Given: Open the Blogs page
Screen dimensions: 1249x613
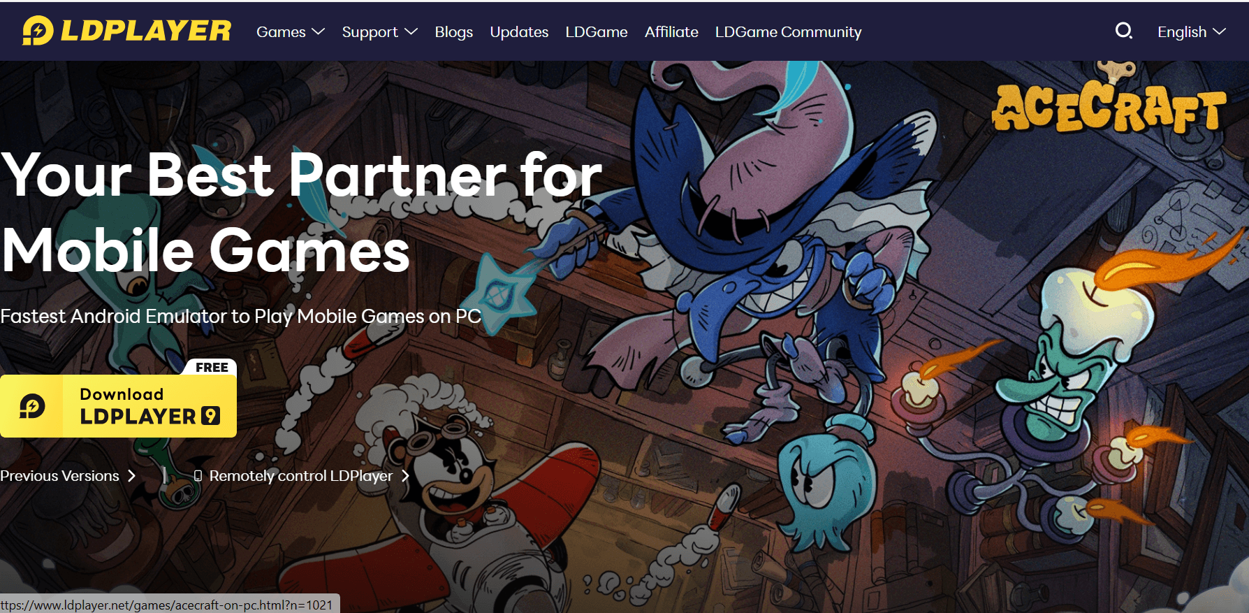Looking at the screenshot, I should pos(454,32).
